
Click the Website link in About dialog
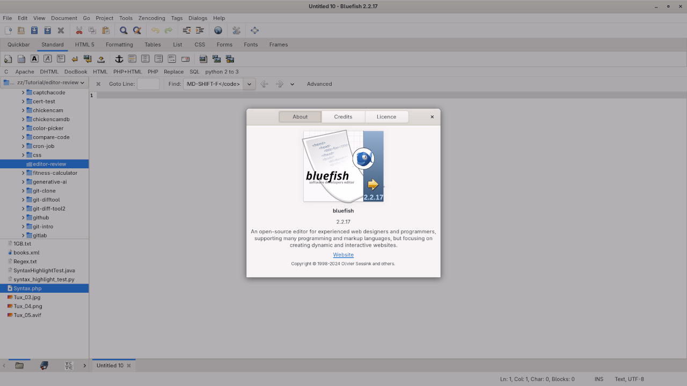pos(343,255)
